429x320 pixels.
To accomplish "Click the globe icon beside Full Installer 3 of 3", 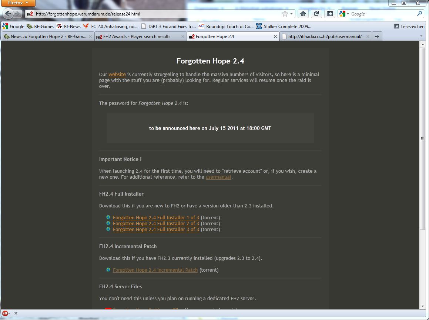I will [108, 229].
